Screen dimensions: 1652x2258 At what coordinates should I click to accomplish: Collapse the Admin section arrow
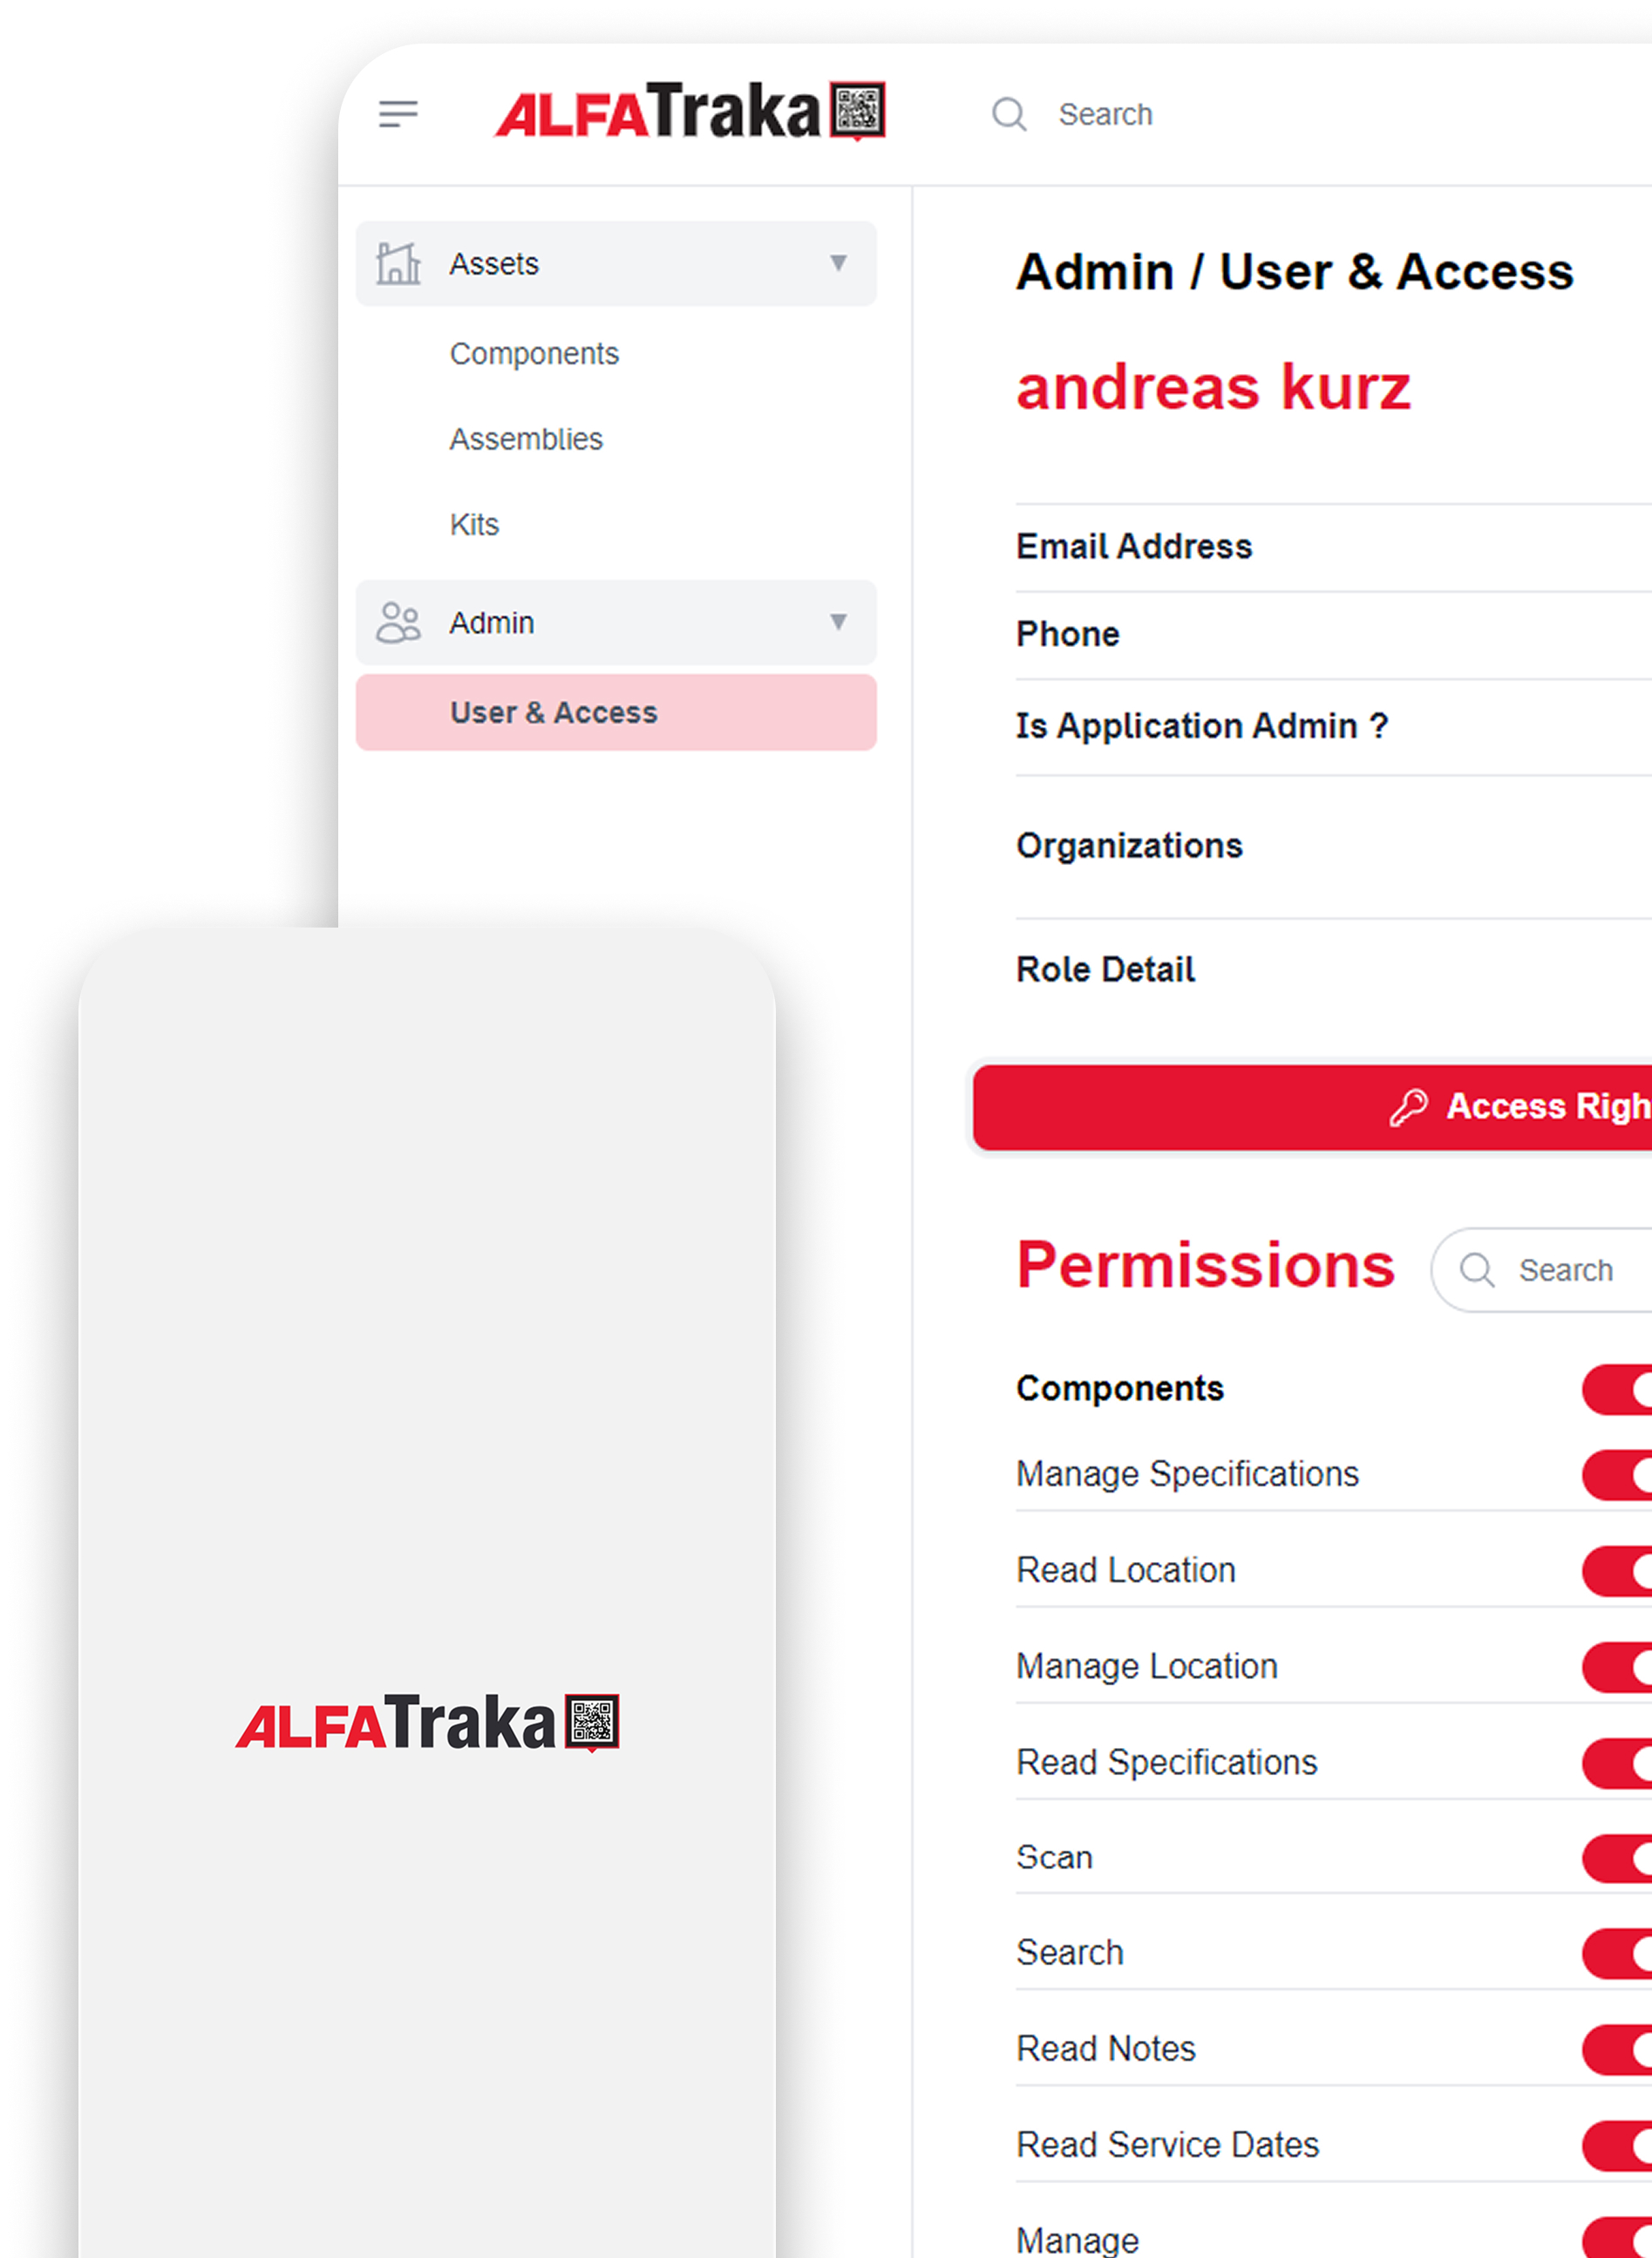point(838,622)
